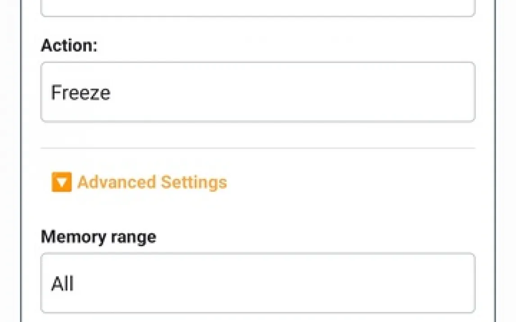The width and height of the screenshot is (516, 322).
Task: Click the word Advanced in orange header
Action: pyautogui.click(x=116, y=182)
